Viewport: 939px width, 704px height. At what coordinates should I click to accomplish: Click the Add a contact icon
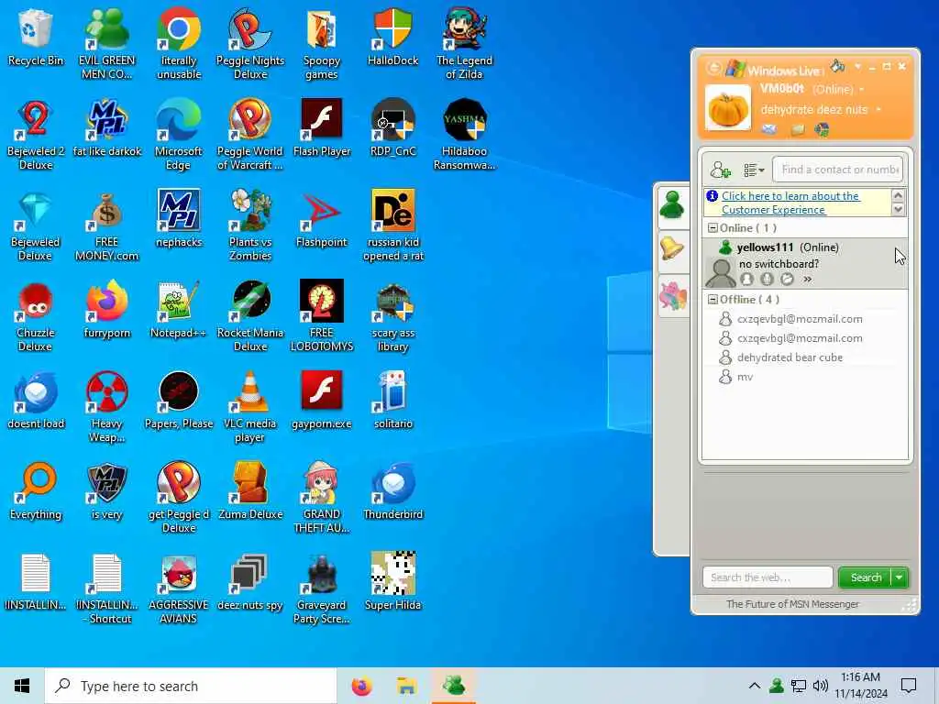click(721, 170)
